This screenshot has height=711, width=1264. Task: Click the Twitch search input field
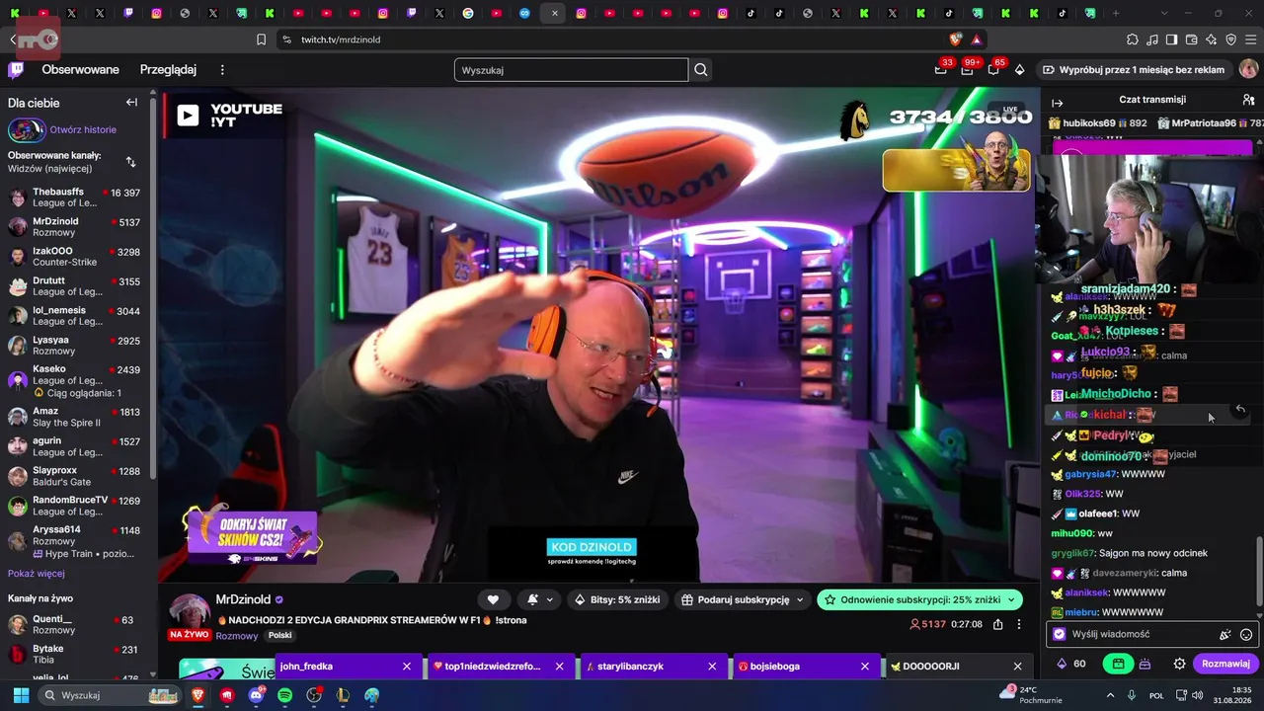click(571, 70)
